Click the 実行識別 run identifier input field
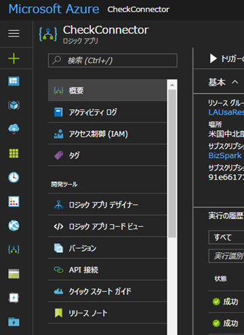Viewport: 244px width, 335px height. click(x=226, y=256)
